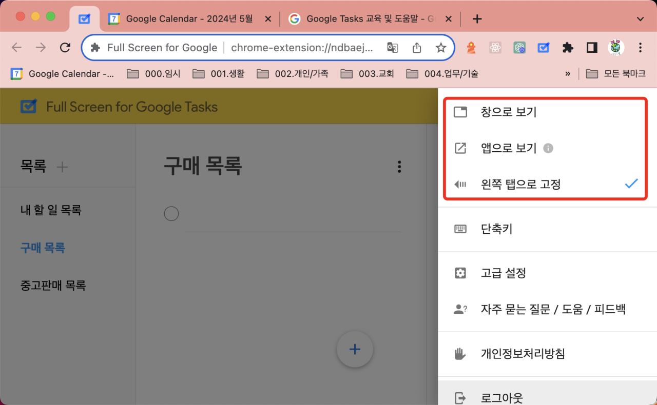Open the 004.업무/기술 bookmark folder
Screen dimensions: 657x405
coord(442,74)
